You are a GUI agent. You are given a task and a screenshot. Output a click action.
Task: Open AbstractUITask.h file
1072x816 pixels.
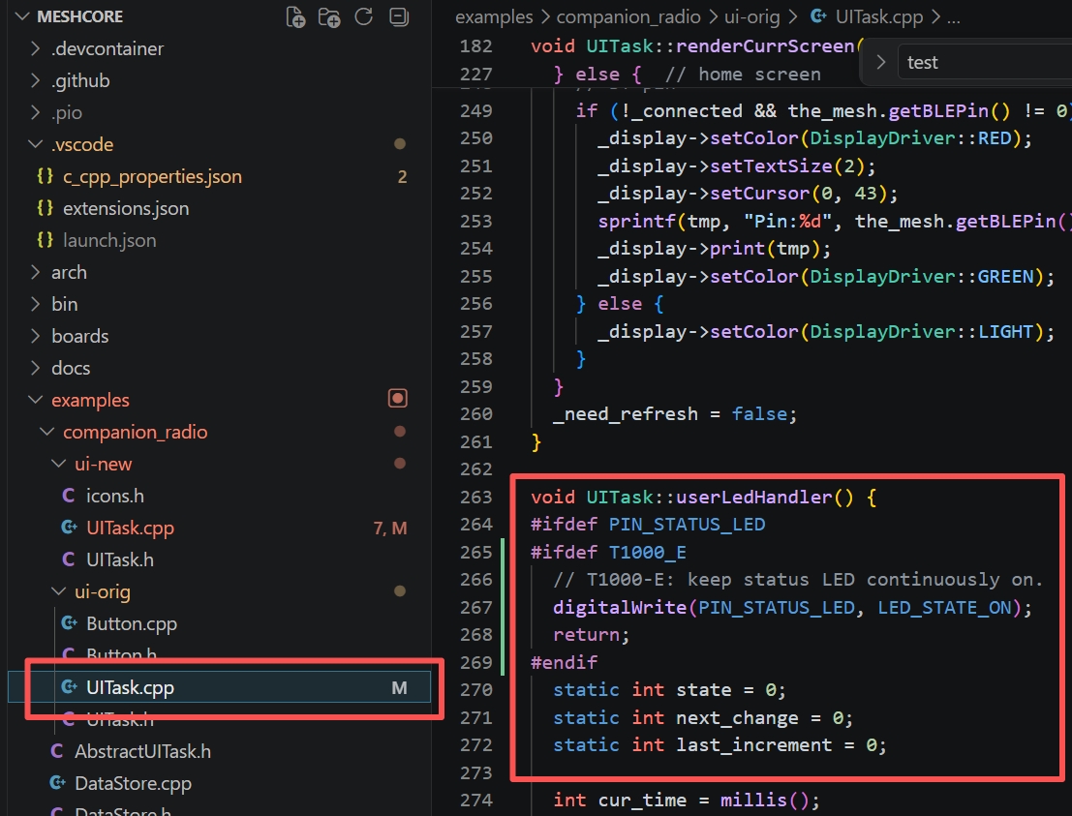[x=142, y=751]
